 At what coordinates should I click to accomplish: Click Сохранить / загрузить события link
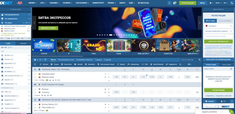pyautogui.click(x=218, y=95)
